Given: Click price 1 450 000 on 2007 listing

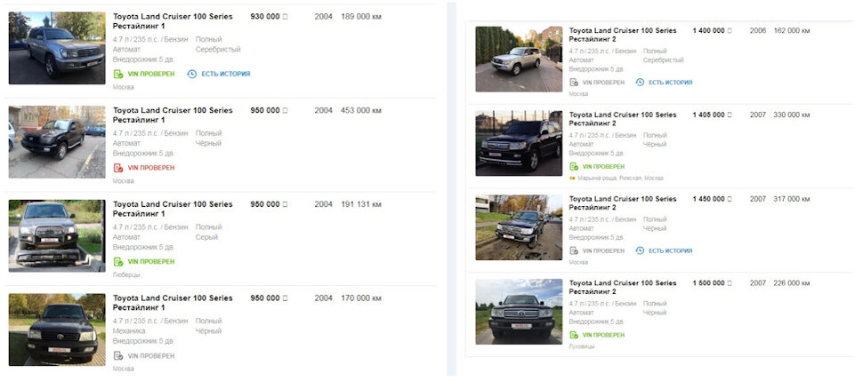Looking at the screenshot, I should coord(709,199).
